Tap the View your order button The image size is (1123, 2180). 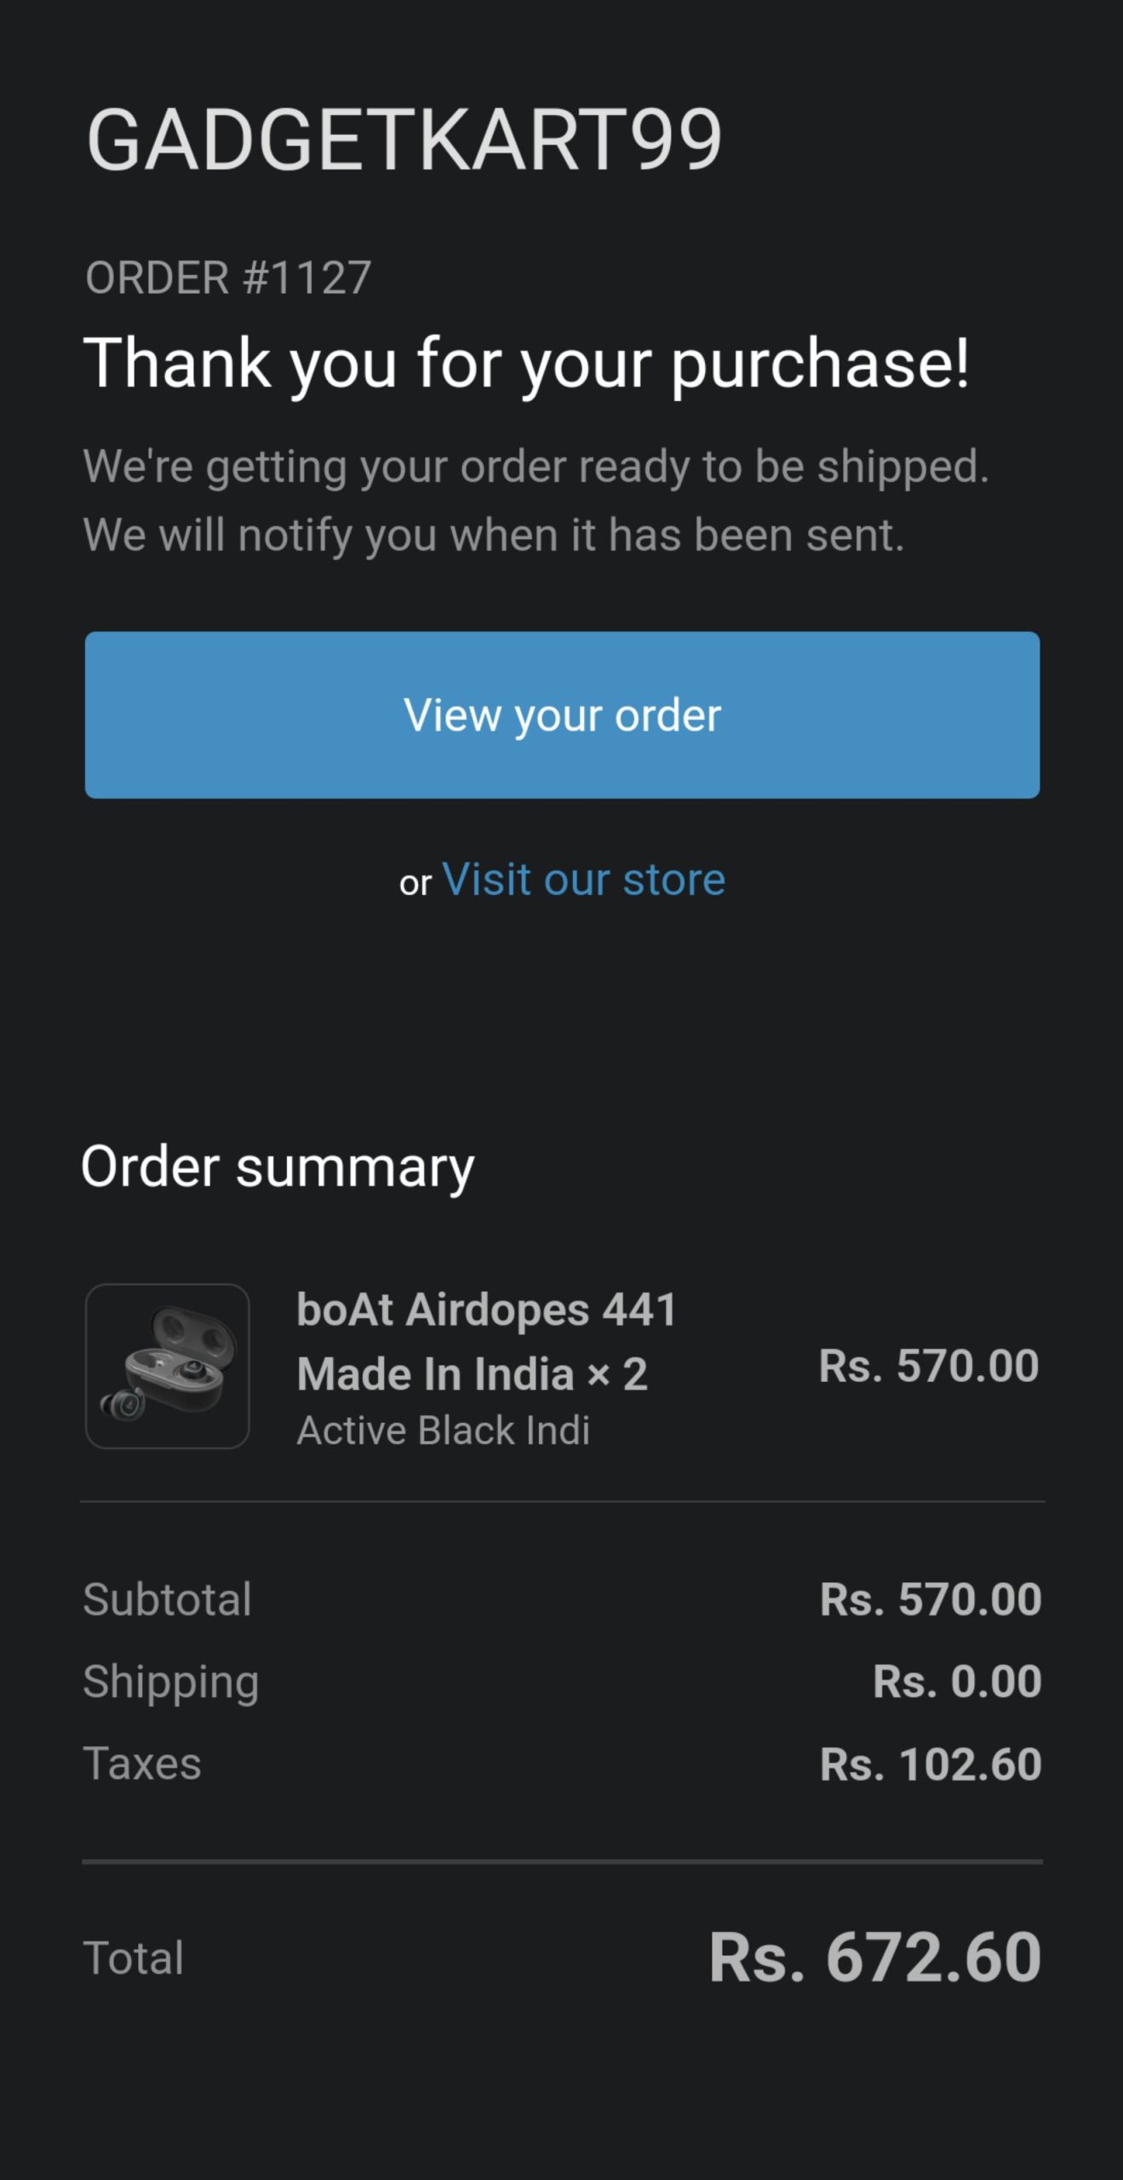pos(562,714)
